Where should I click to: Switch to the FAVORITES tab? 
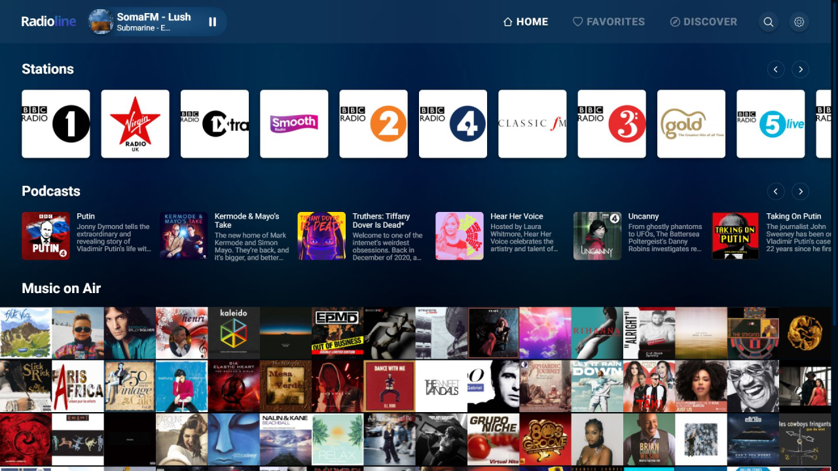click(x=608, y=22)
